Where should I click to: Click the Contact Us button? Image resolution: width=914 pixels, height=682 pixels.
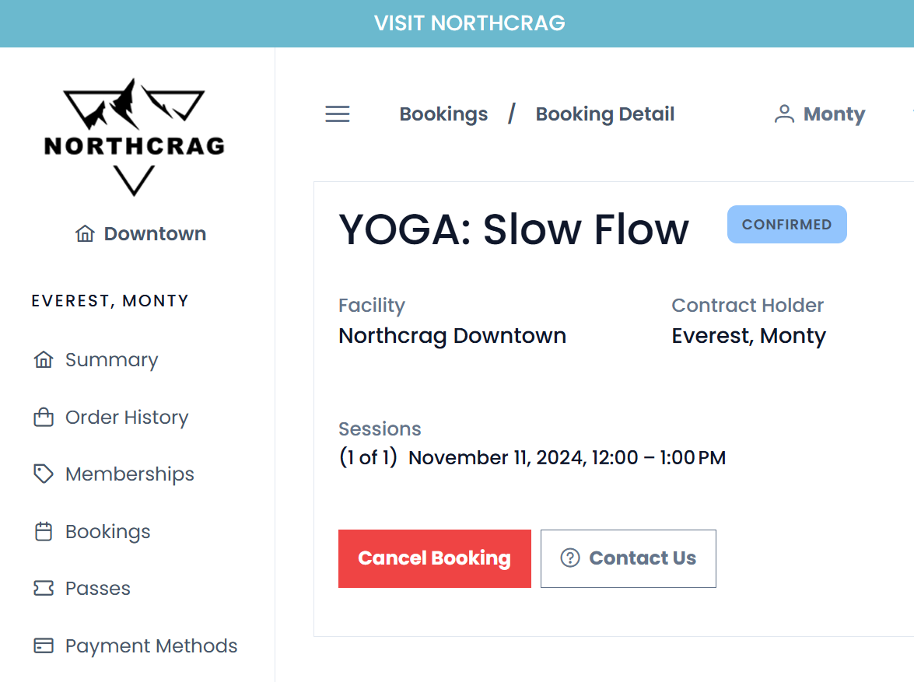pyautogui.click(x=628, y=558)
